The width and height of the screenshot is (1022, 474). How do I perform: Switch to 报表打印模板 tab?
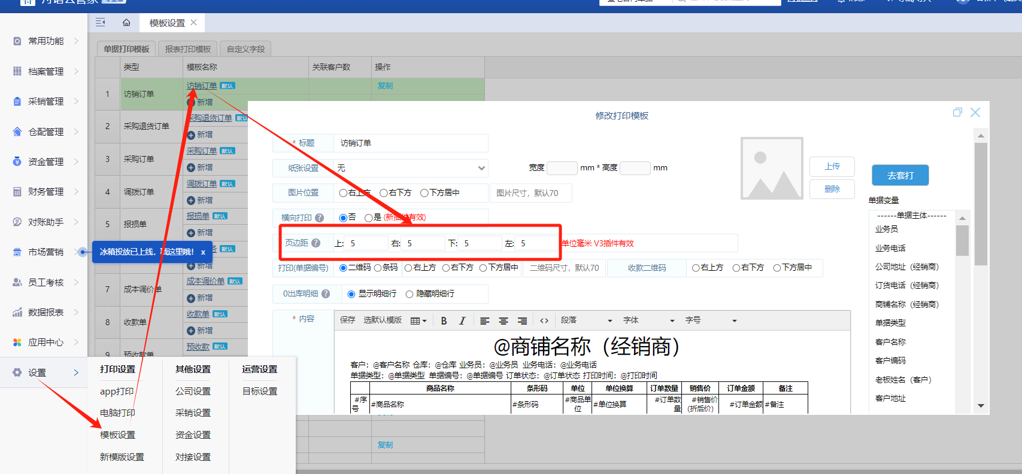click(188, 49)
